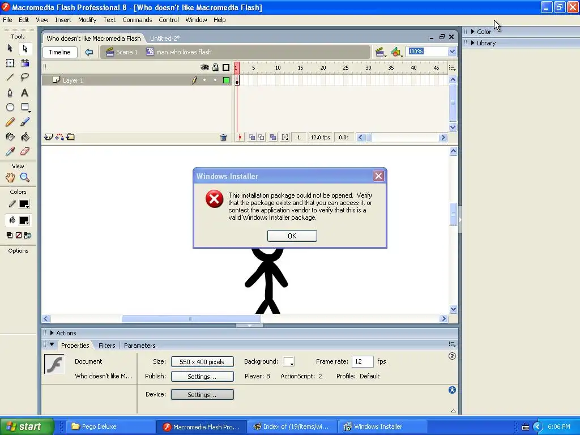Select the Brush tool

point(25,122)
